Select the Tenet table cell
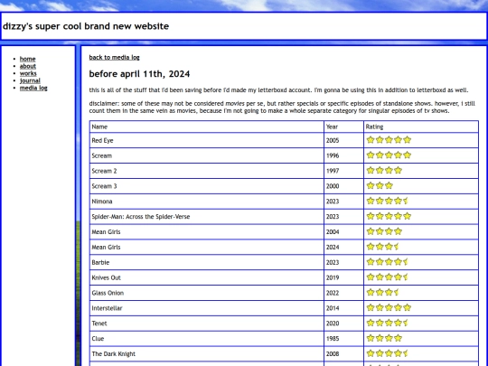Image resolution: width=488 pixels, height=366 pixels. pos(207,324)
